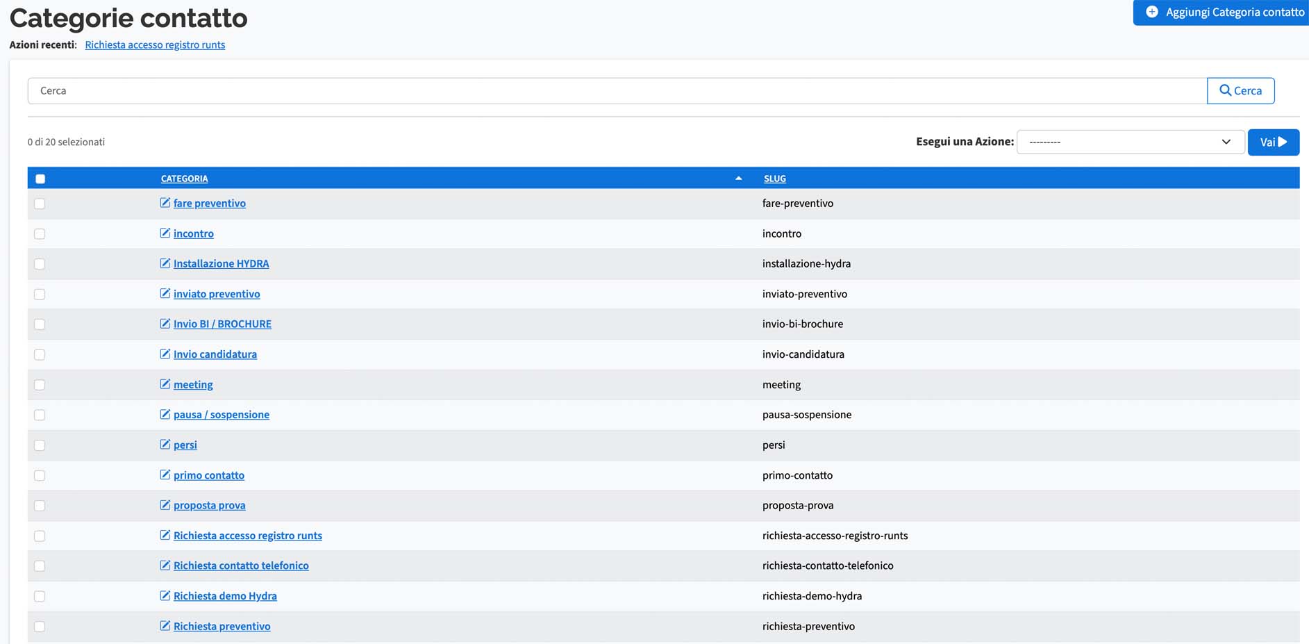This screenshot has width=1309, height=644.
Task: Check the box for the incontro row
Action: 40,234
